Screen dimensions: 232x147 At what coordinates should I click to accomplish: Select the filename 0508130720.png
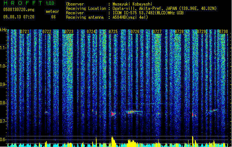pyautogui.click(x=19, y=10)
